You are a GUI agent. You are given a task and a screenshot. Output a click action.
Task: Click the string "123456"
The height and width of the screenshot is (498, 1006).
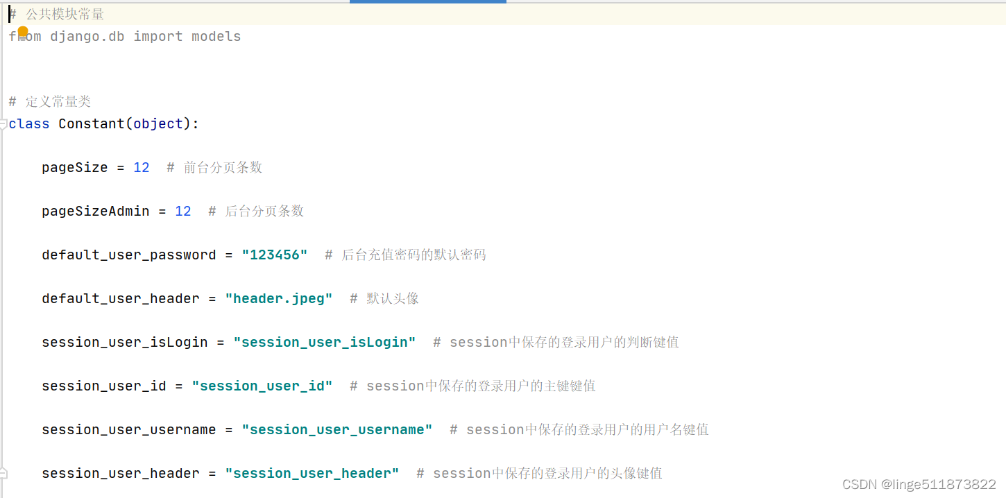click(275, 255)
